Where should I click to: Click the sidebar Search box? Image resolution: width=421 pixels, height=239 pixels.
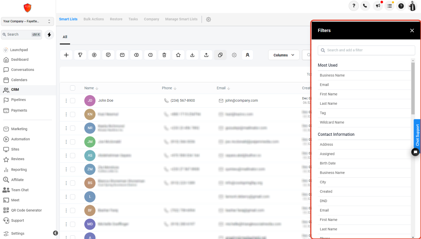pyautogui.click(x=21, y=35)
